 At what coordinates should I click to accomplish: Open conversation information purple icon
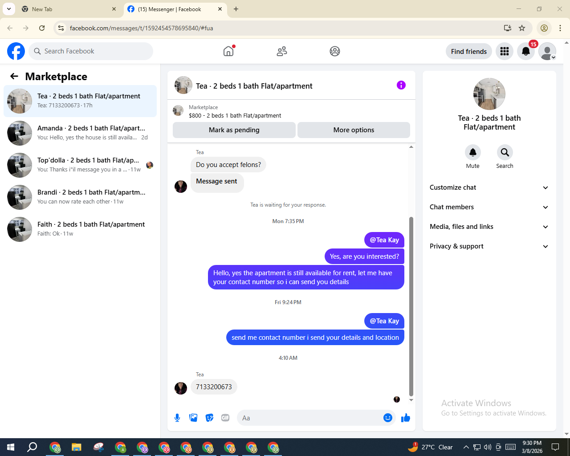(x=401, y=85)
